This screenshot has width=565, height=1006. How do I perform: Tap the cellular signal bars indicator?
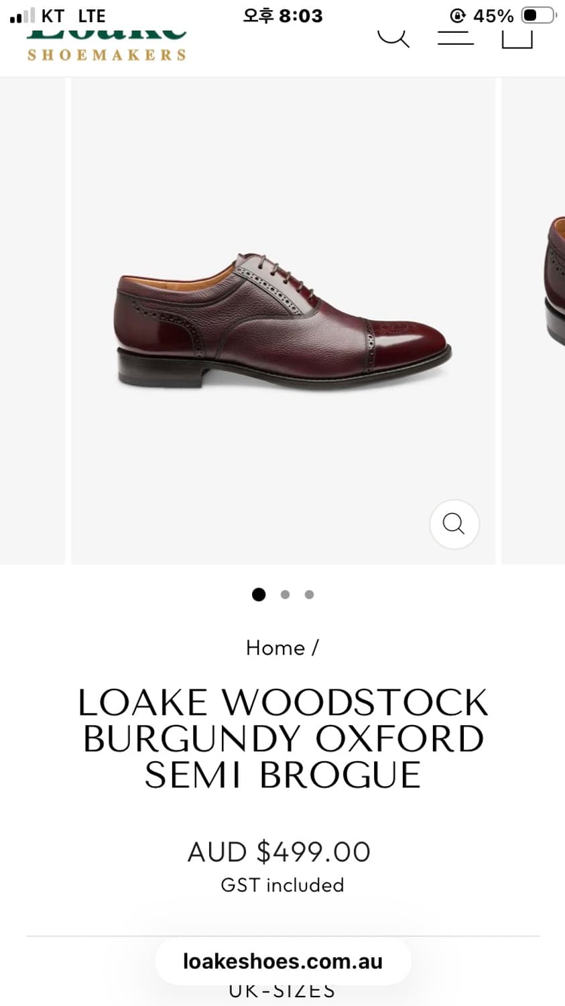22,15
